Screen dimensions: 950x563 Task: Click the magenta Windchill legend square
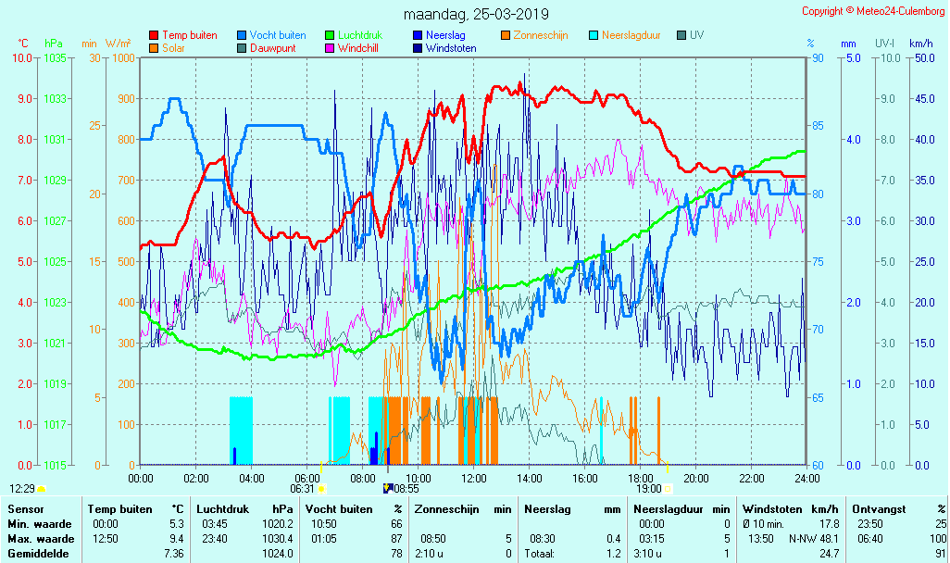click(330, 48)
